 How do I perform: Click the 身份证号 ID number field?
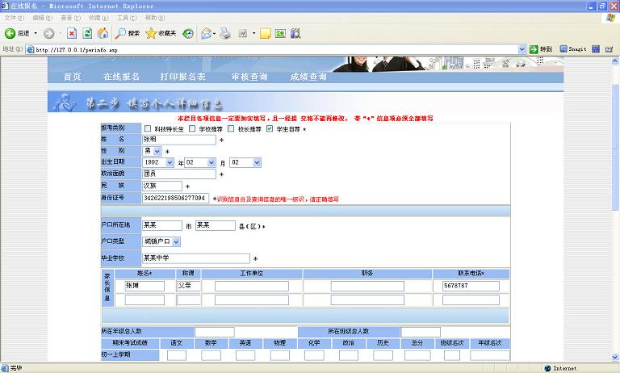[x=175, y=198]
